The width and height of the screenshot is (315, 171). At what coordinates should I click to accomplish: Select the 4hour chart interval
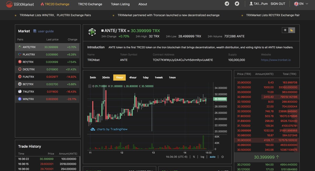(133, 78)
